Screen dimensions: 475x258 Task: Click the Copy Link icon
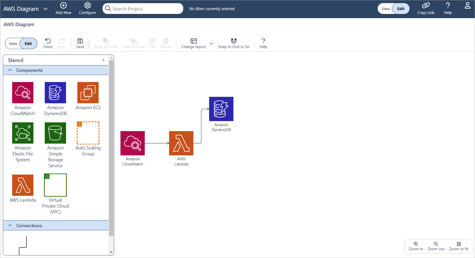426,9
